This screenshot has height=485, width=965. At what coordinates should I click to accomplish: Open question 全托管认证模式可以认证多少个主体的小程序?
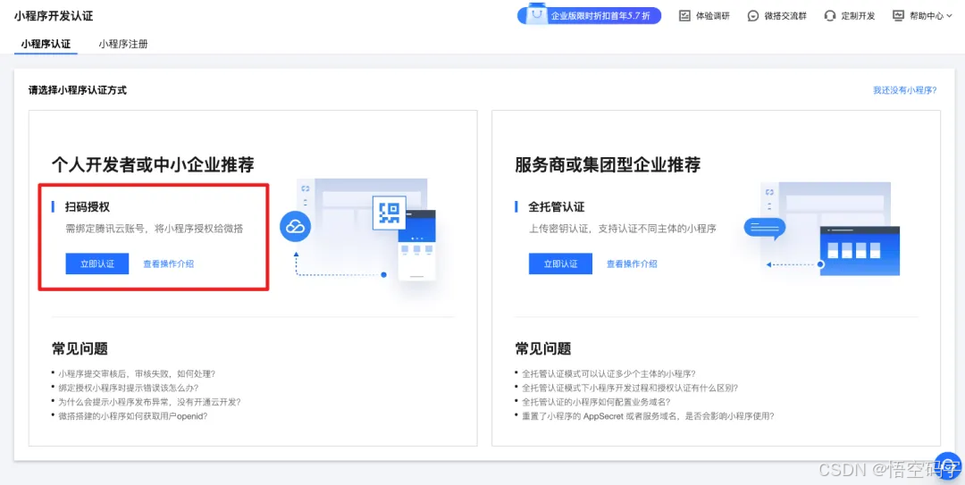click(x=608, y=373)
